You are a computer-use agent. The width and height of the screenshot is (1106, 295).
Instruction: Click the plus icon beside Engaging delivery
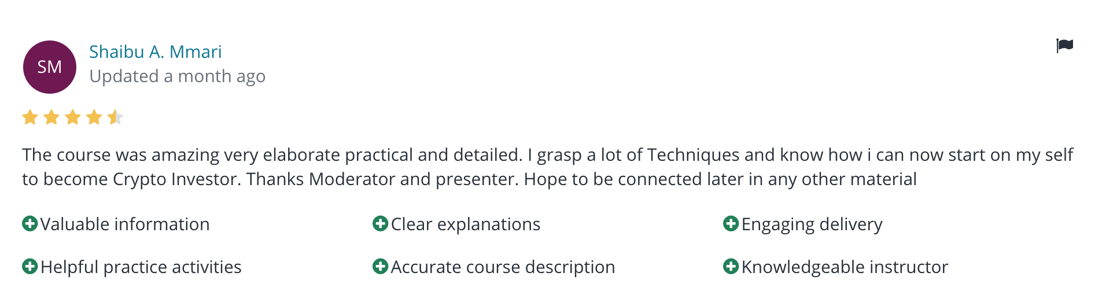pyautogui.click(x=731, y=223)
